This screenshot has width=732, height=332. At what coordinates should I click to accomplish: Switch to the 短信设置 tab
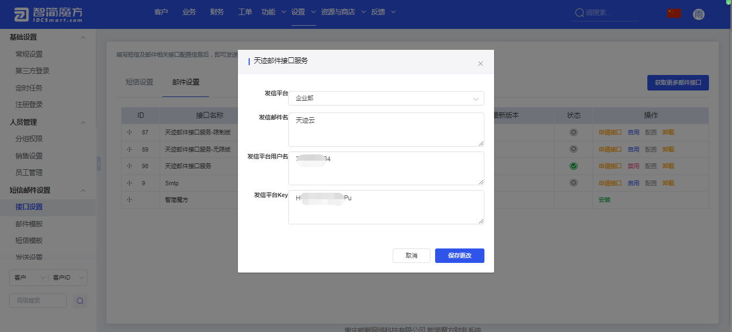139,82
